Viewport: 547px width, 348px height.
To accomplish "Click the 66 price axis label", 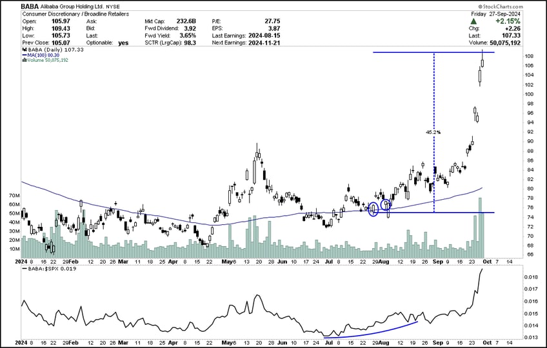I will [x=529, y=255].
